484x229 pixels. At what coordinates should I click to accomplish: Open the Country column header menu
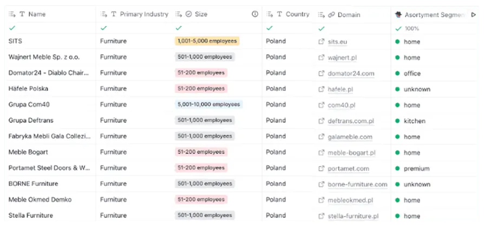(269, 15)
